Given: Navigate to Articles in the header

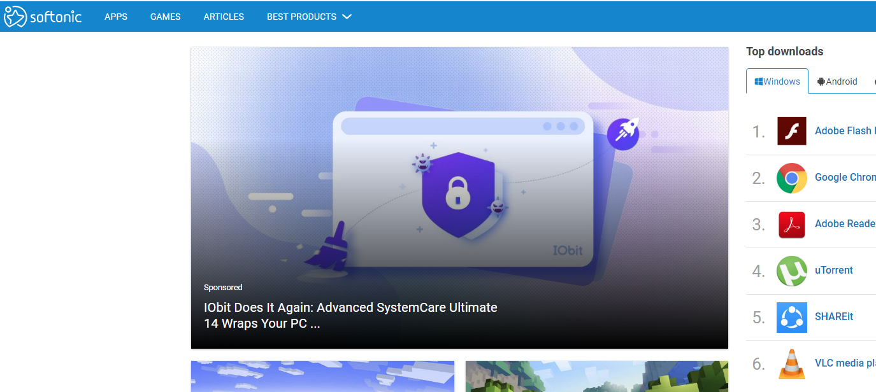Looking at the screenshot, I should click(224, 17).
